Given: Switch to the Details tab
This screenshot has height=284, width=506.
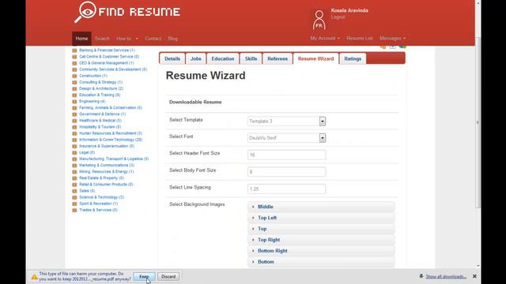Looking at the screenshot, I should tap(172, 58).
